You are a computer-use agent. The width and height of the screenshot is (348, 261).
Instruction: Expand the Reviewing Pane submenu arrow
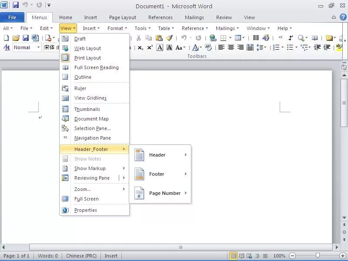point(124,178)
